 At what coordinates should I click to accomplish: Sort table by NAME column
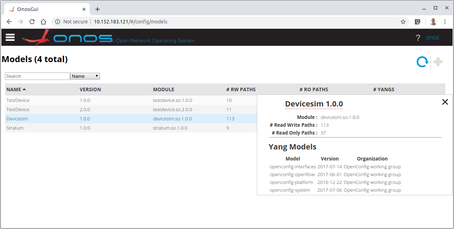pyautogui.click(x=16, y=89)
